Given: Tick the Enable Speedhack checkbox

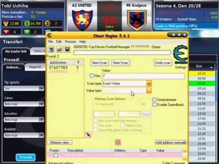Looking at the screenshot, I should (x=154, y=105).
